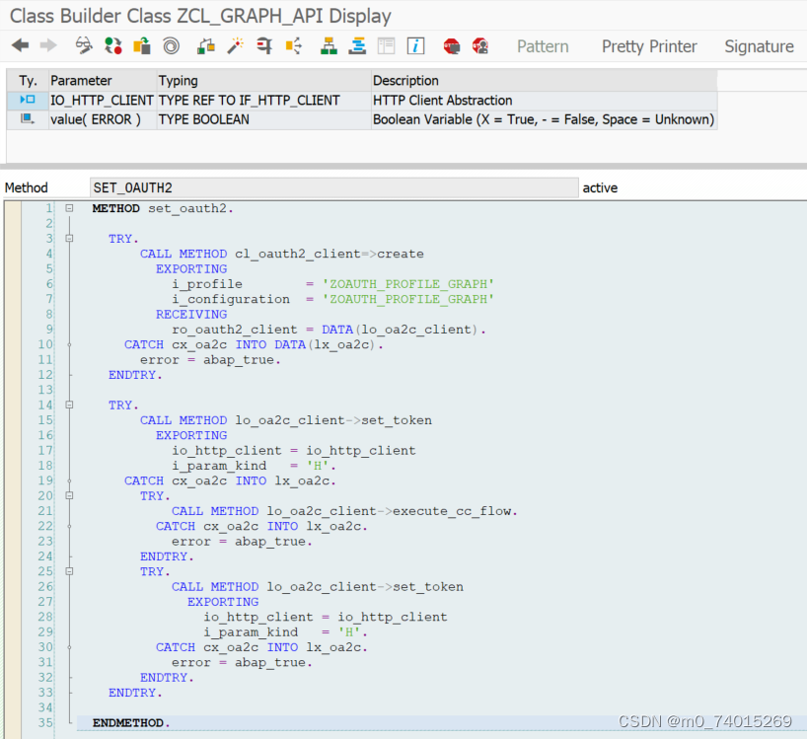Collapse the first TRY block at line 3

(x=67, y=238)
